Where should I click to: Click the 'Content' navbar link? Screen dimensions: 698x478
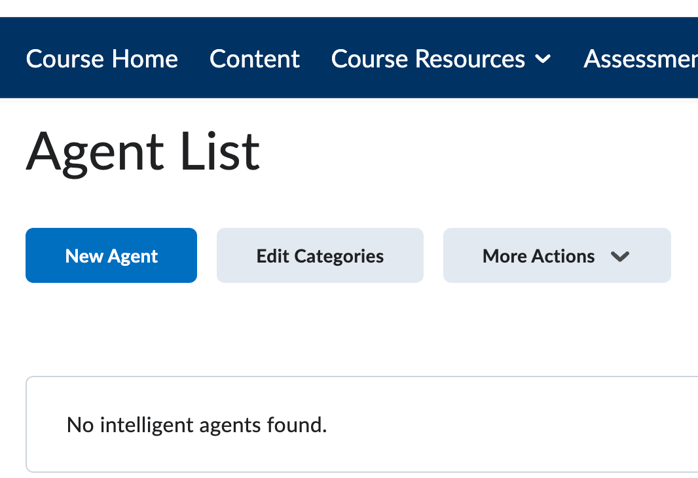coord(254,59)
